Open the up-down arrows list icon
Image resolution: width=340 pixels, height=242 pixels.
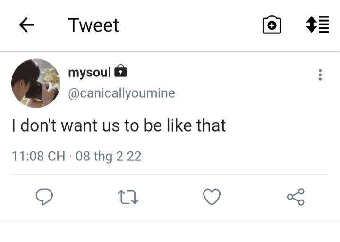tap(317, 25)
